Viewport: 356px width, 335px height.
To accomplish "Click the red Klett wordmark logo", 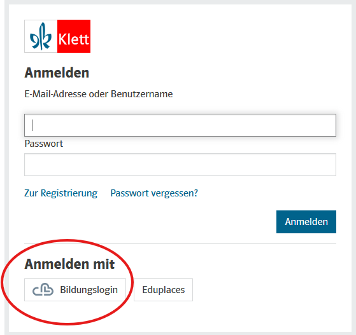I will [x=74, y=36].
